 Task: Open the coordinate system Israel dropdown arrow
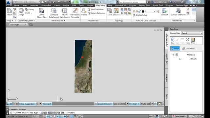coord(127,104)
